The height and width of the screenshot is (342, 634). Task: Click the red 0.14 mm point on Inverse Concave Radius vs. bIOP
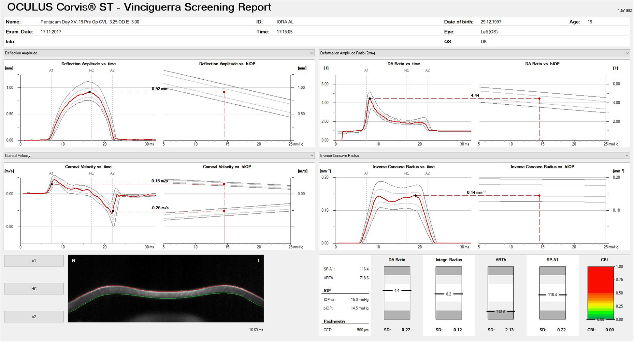coord(539,196)
